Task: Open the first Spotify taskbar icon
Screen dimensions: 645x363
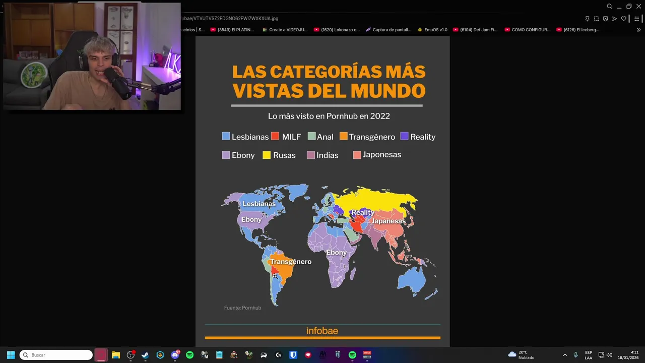Action: point(189,355)
